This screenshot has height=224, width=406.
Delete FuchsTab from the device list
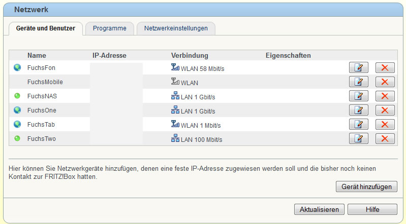coord(385,124)
